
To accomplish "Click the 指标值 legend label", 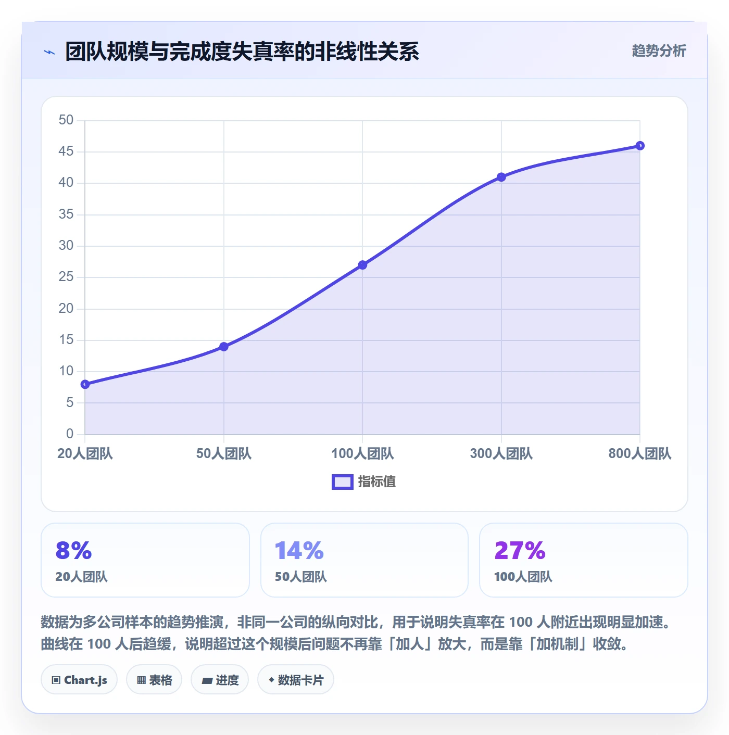I will 377,482.
